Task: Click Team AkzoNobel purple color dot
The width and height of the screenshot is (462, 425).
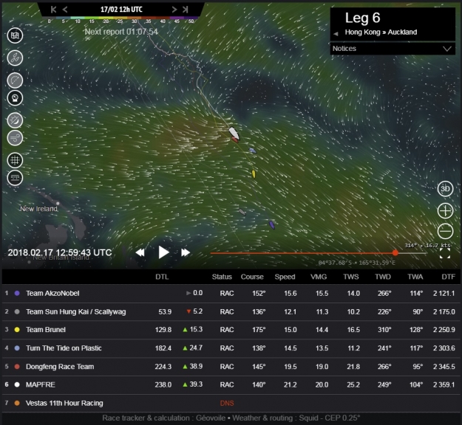Action: click(17, 293)
